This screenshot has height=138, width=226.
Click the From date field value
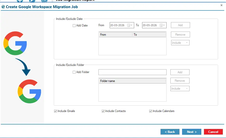point(117,25)
